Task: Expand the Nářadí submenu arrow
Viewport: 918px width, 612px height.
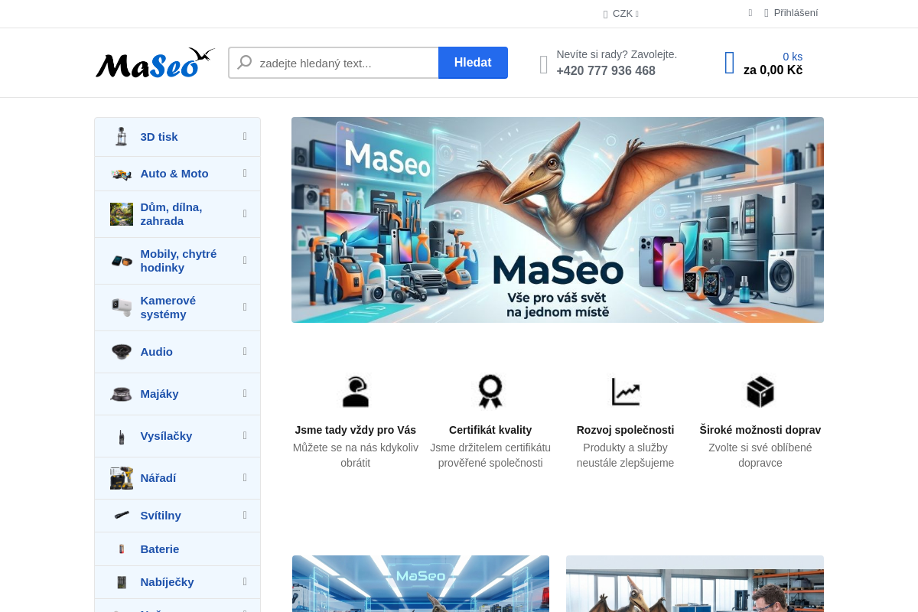Action: [x=245, y=477]
